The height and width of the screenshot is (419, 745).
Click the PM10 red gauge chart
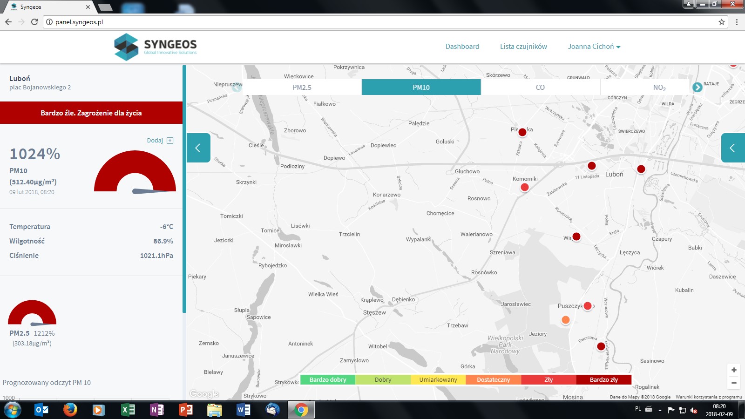(135, 171)
